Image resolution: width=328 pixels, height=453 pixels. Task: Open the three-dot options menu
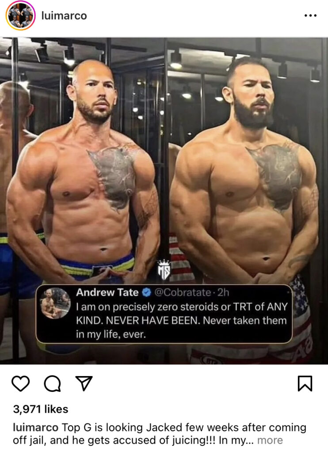click(x=310, y=15)
